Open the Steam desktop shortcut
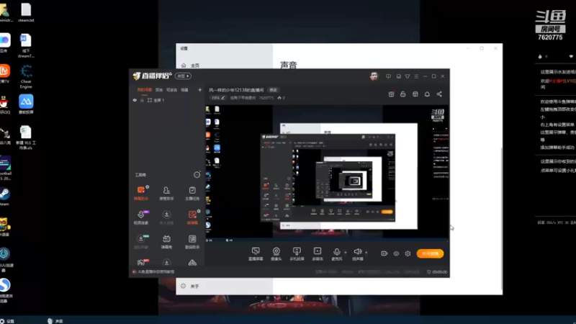576x324 pixels. point(5,197)
